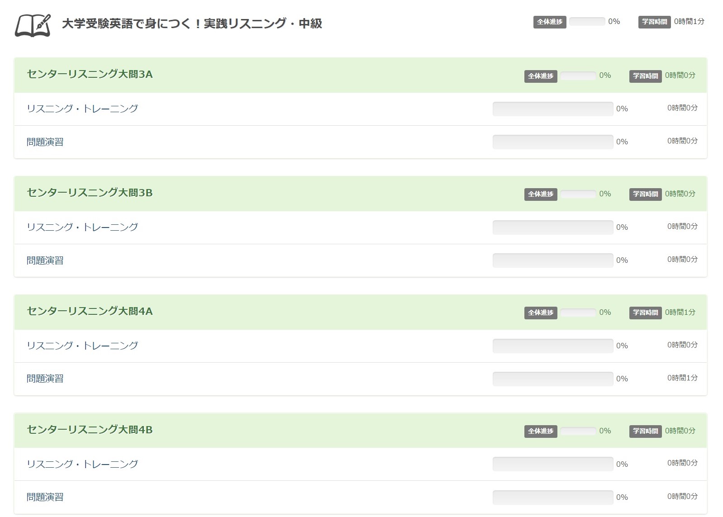Viewport: 723px width, 517px height.
Task: Click 0% beside 大問3A リスニング・トレーニング bar
Action: (622, 109)
